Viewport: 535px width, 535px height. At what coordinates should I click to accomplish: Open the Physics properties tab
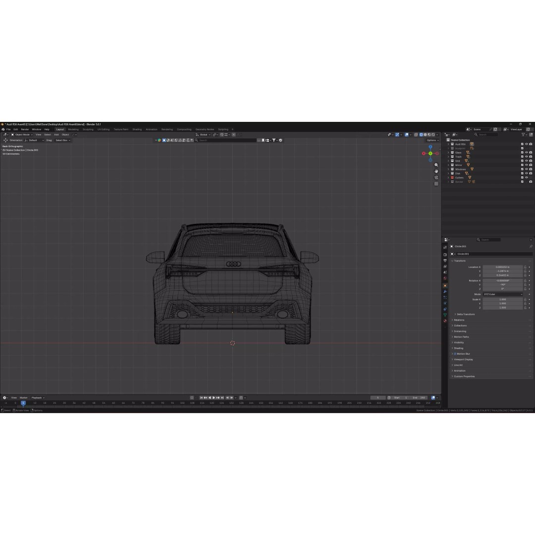point(445,303)
